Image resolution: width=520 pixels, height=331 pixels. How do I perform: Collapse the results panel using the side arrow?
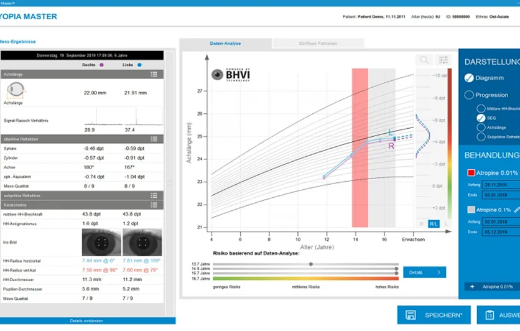point(169,183)
